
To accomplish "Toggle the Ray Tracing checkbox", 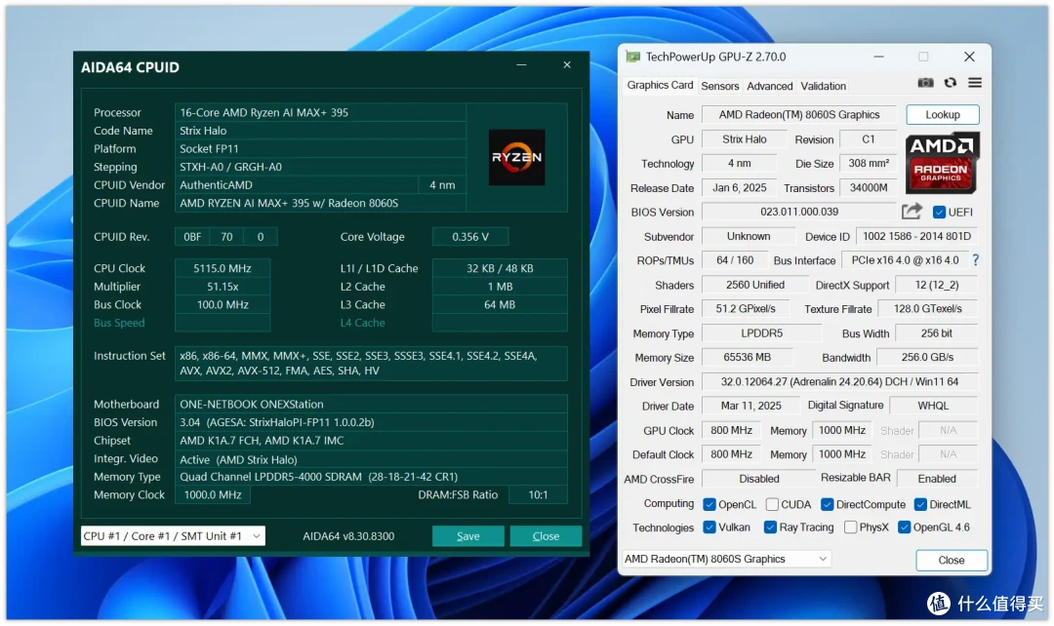I will point(770,528).
